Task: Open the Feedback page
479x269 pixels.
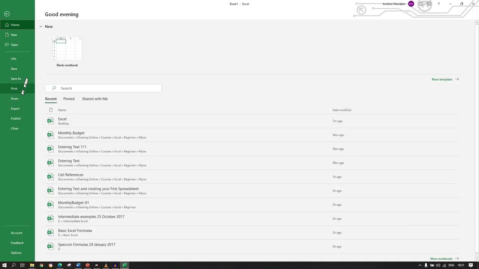Action: tap(17, 243)
